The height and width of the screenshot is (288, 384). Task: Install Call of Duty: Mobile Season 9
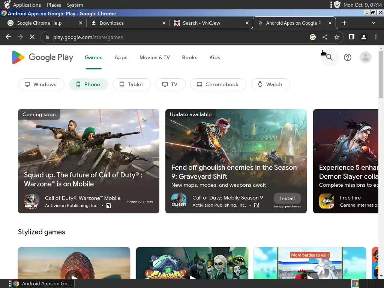click(x=287, y=198)
